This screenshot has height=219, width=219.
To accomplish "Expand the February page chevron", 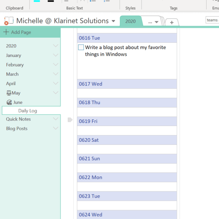I will (x=55, y=64).
